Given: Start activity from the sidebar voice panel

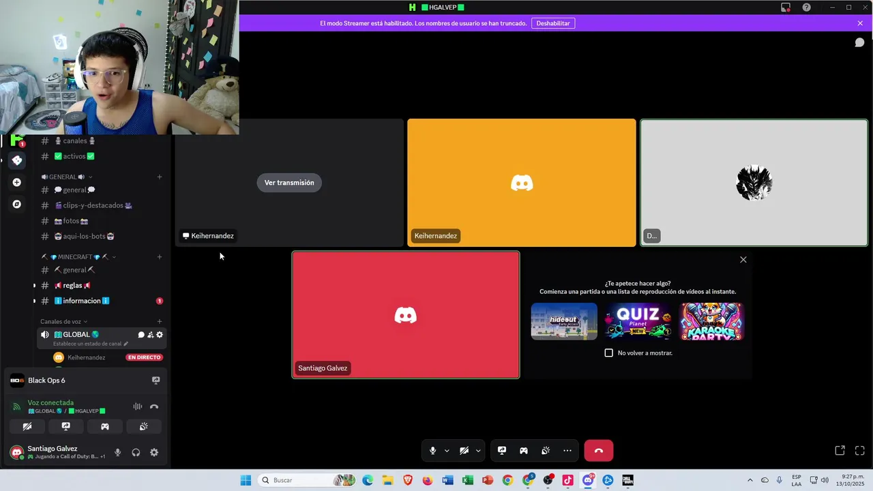Looking at the screenshot, I should point(105,426).
